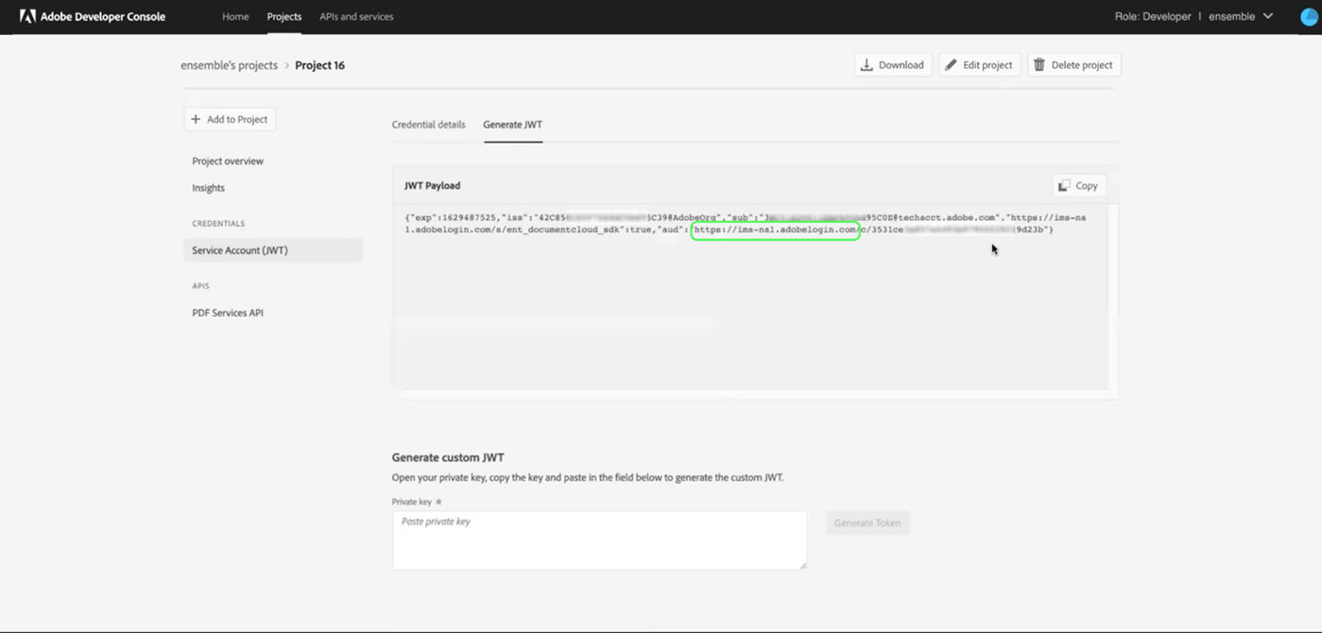Click the Add to Project button

pos(230,119)
